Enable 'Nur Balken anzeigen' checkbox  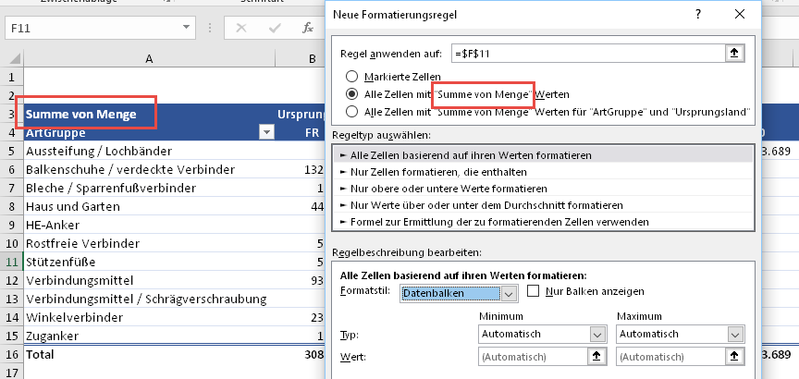pos(534,292)
